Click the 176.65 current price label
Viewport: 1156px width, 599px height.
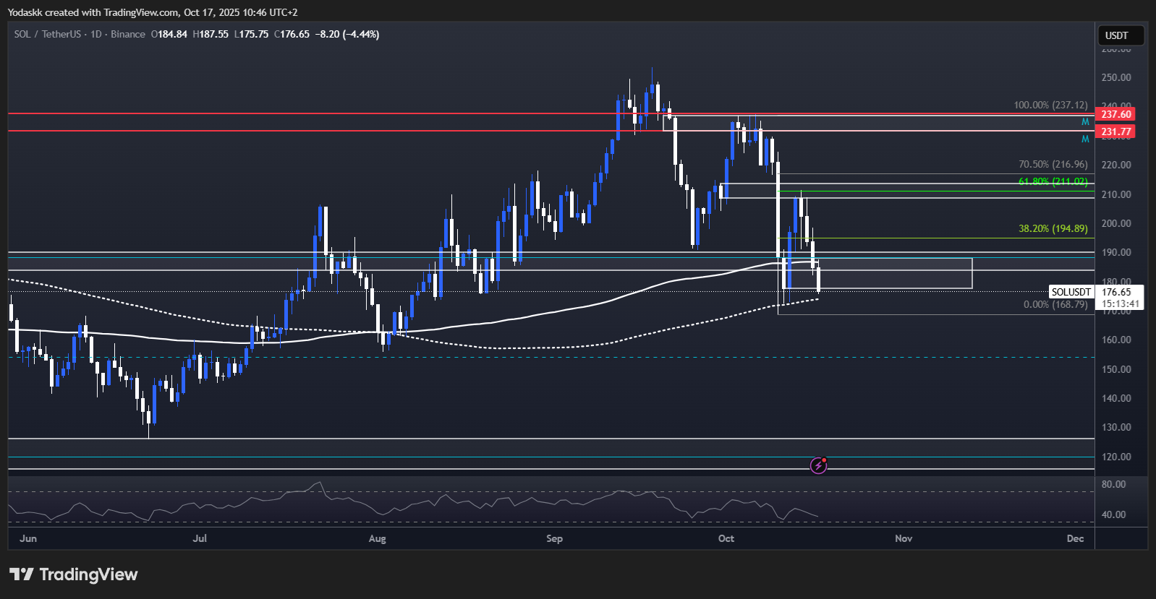pos(1116,292)
